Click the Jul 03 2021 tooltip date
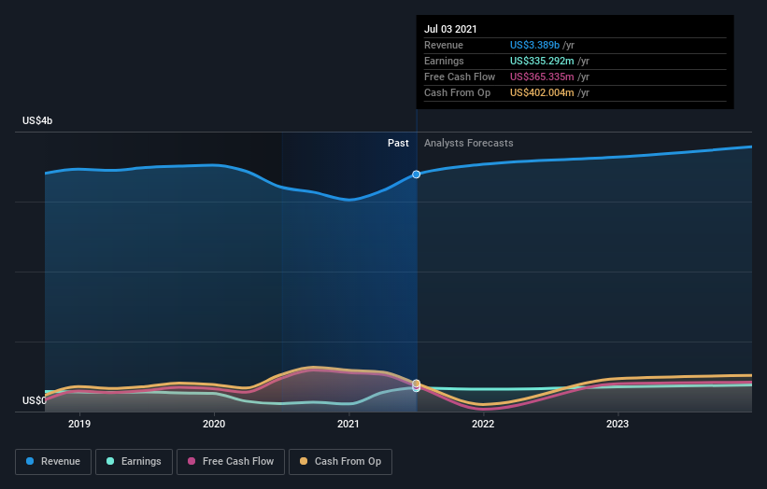Viewport: 767px width, 489px height. click(x=450, y=29)
